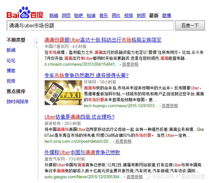Select 不限类型 in sidebar

[x=16, y=40]
